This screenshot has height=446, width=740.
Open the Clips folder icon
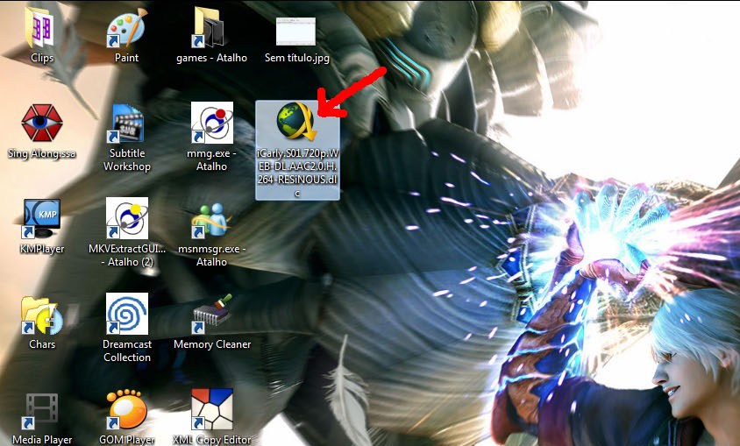click(41, 28)
